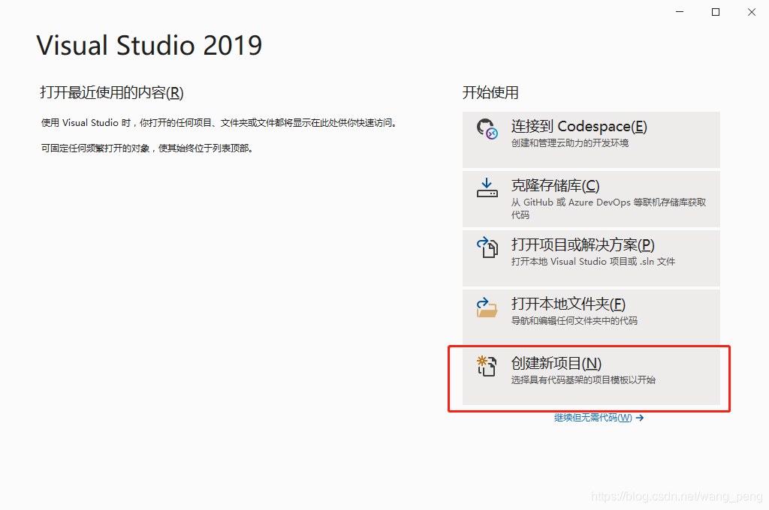
Task: Minimize the Visual Studio window
Action: pos(680,12)
